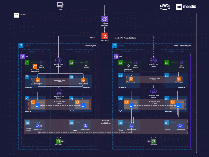Select the AWS WAF icon
The image size is (209, 157).
(x=104, y=36)
